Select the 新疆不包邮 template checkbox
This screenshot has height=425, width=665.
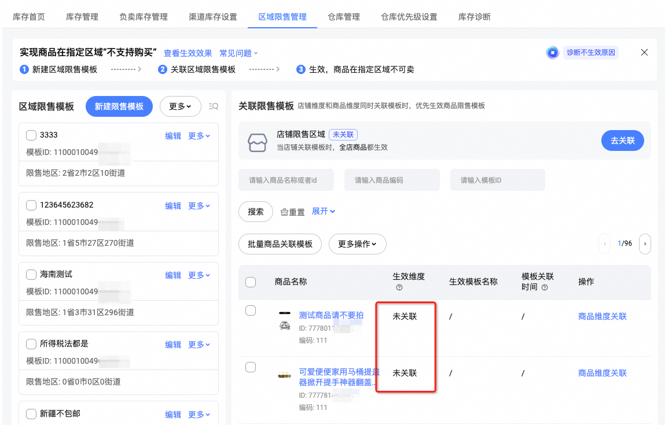tap(31, 413)
